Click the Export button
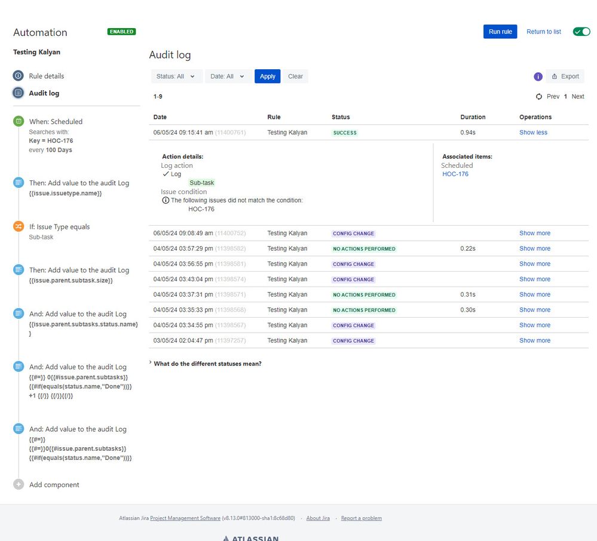 click(565, 76)
